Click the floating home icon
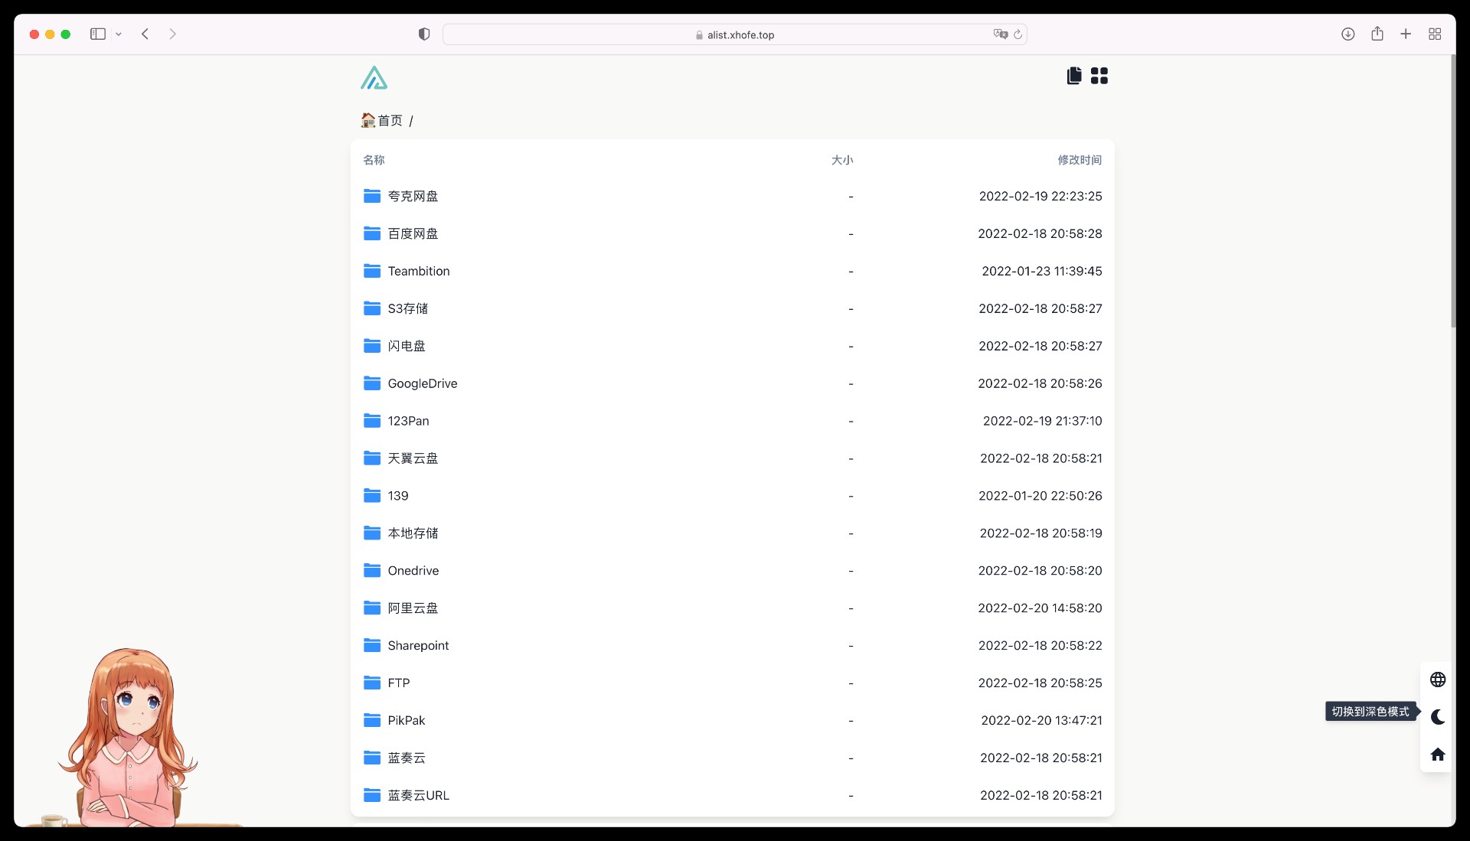 (x=1437, y=755)
